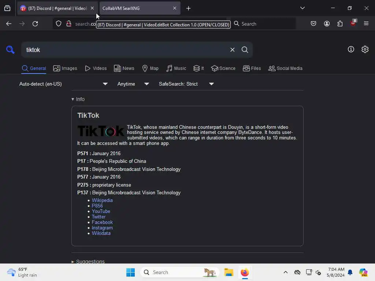Open the News category
Image resolution: width=375 pixels, height=281 pixels.
124,68
